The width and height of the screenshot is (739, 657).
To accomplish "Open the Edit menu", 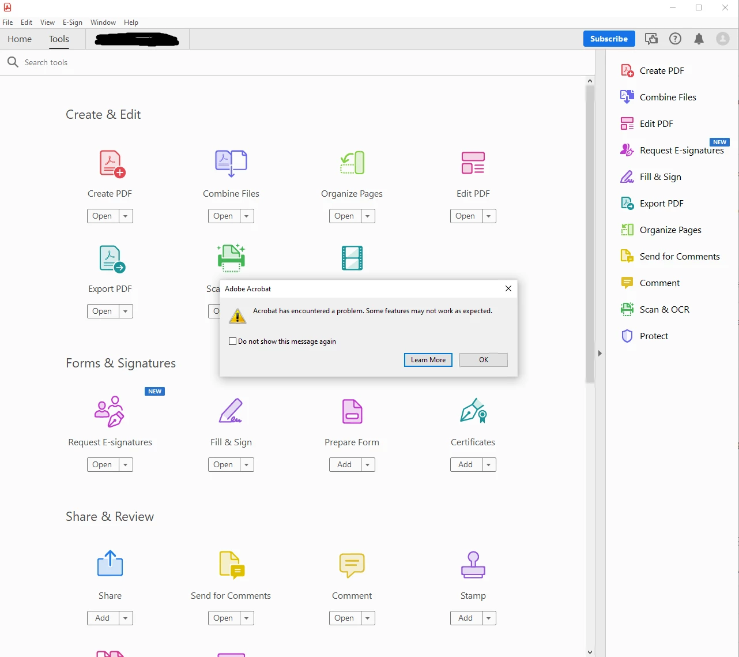I will pos(27,22).
